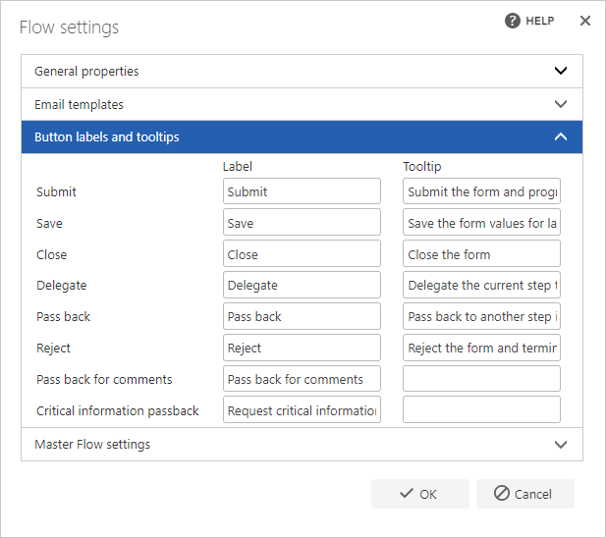Viewport: 606px width, 538px height.
Task: Click the HELP question mark icon
Action: pyautogui.click(x=512, y=21)
